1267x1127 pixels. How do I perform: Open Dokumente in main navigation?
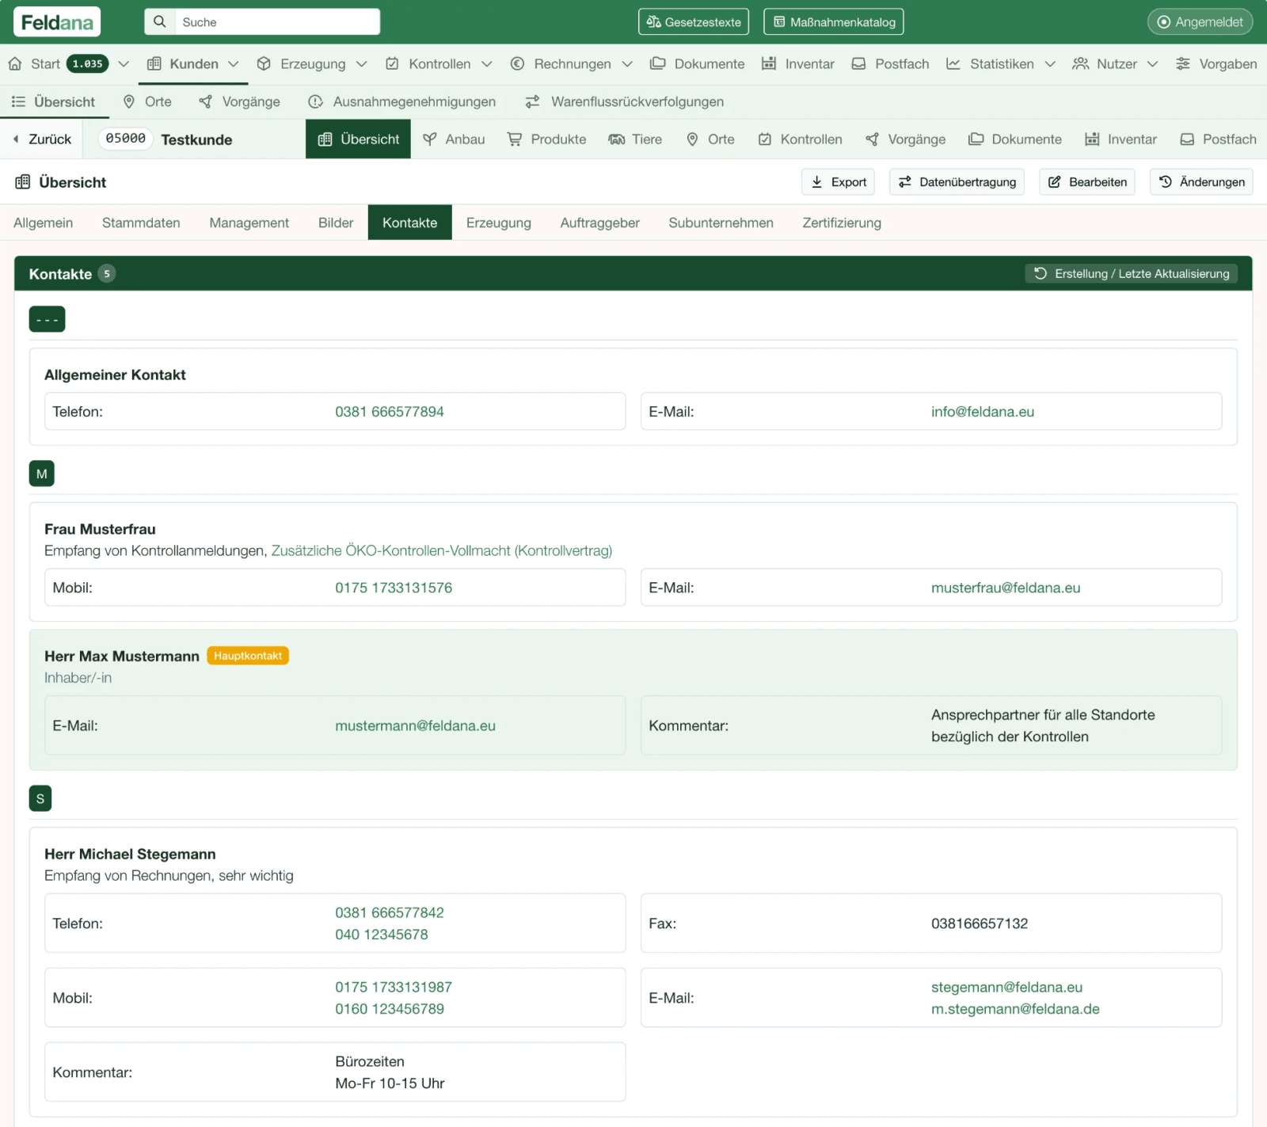pos(697,64)
